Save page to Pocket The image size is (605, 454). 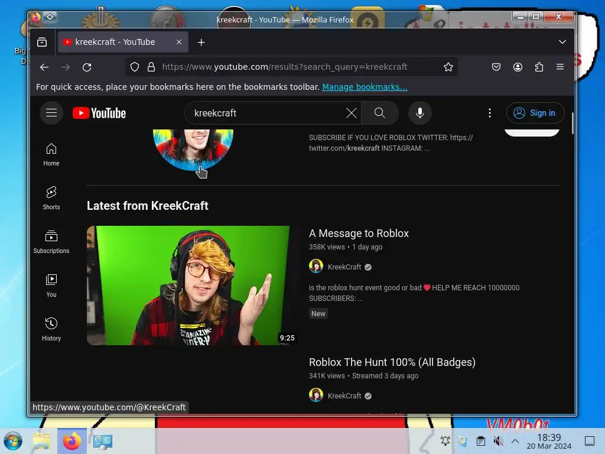[496, 67]
